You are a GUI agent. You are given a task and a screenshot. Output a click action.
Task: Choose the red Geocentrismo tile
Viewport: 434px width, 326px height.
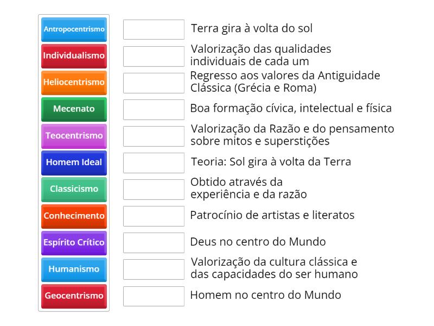[74, 296]
